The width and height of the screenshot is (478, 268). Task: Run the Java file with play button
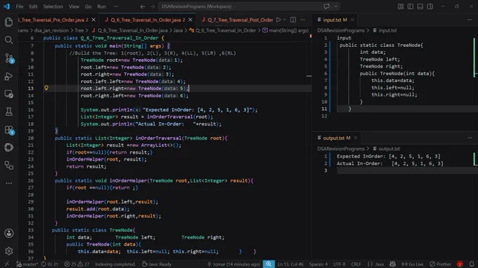pos(278,20)
